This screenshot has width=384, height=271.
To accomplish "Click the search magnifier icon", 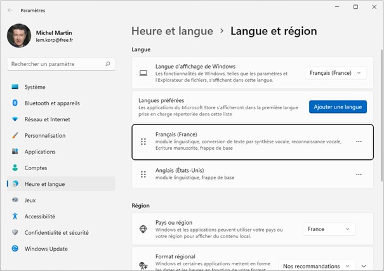I will click(108, 64).
